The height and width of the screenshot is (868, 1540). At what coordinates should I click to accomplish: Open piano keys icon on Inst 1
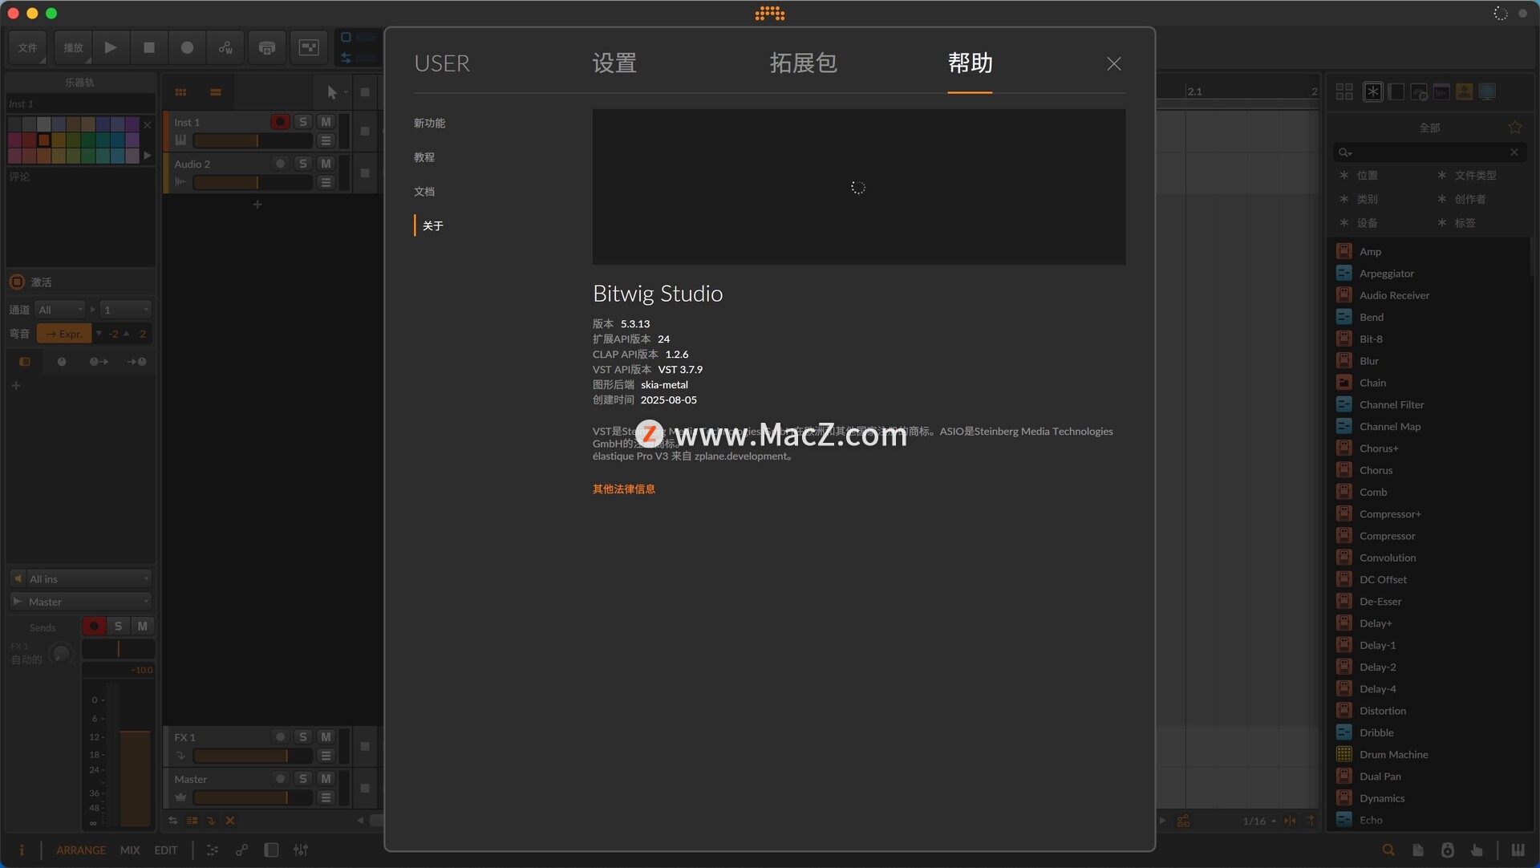(180, 140)
